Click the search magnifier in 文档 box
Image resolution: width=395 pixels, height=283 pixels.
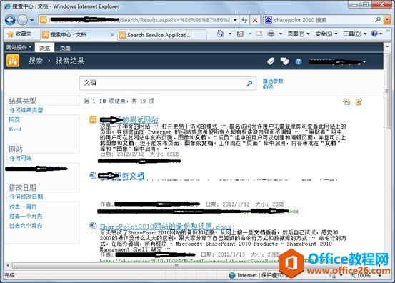(250, 83)
